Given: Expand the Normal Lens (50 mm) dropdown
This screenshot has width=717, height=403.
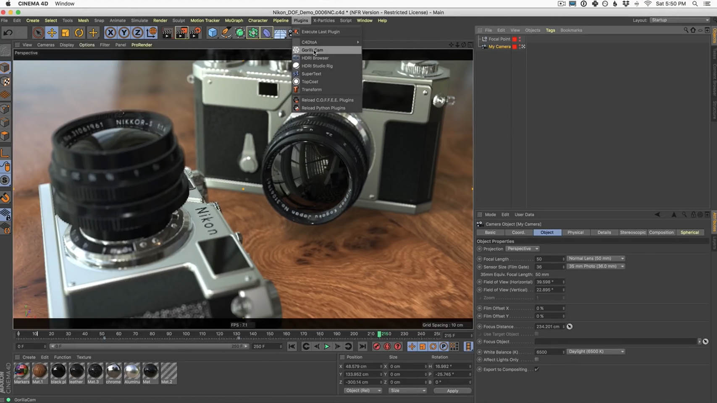Looking at the screenshot, I should click(x=596, y=259).
